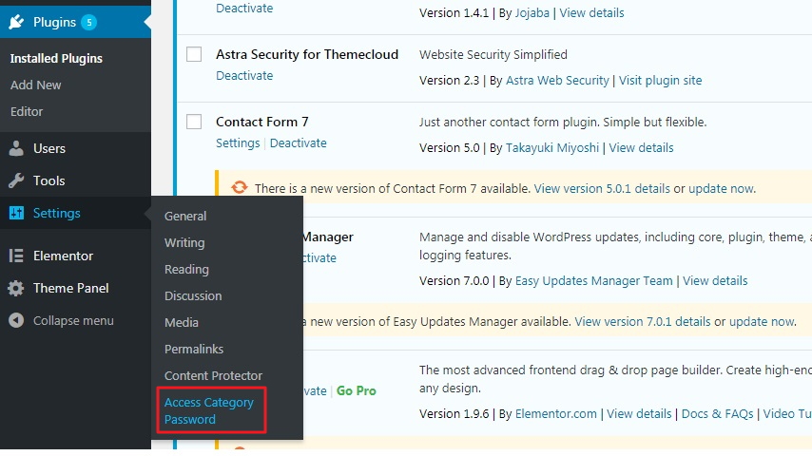
Task: Open Installed Plugins submenu item
Action: click(x=56, y=59)
